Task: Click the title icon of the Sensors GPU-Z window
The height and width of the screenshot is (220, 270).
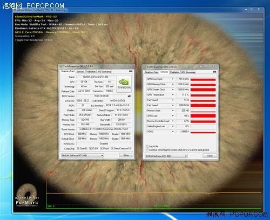Action: point(145,67)
